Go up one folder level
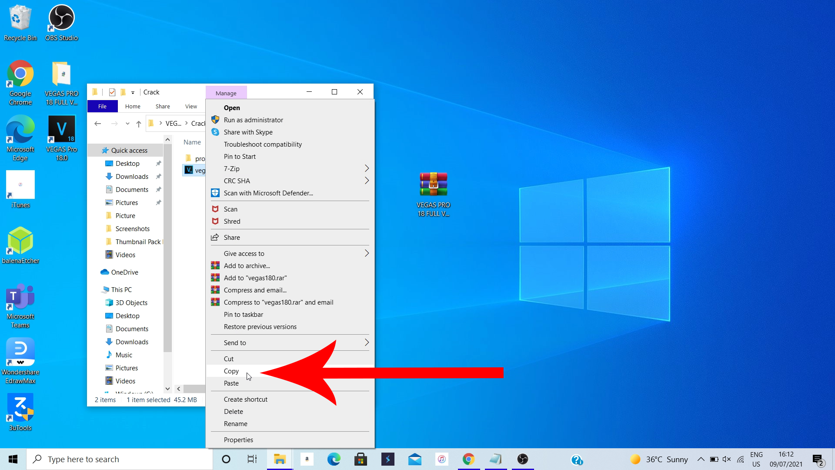 pos(139,124)
